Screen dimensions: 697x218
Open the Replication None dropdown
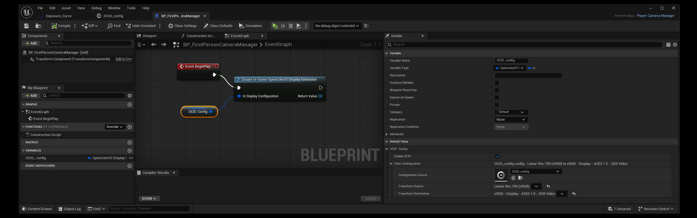(x=511, y=120)
